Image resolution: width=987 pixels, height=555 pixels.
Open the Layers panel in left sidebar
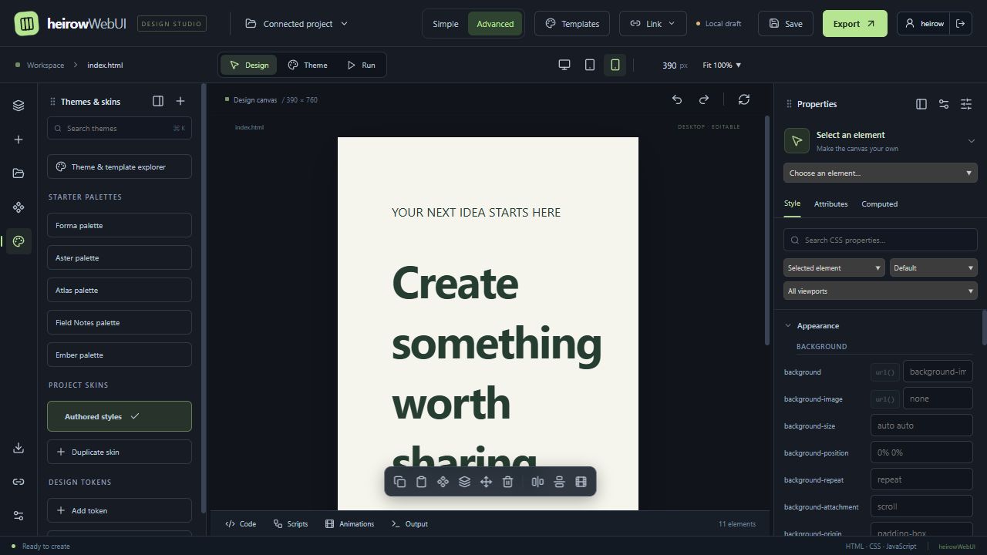19,106
